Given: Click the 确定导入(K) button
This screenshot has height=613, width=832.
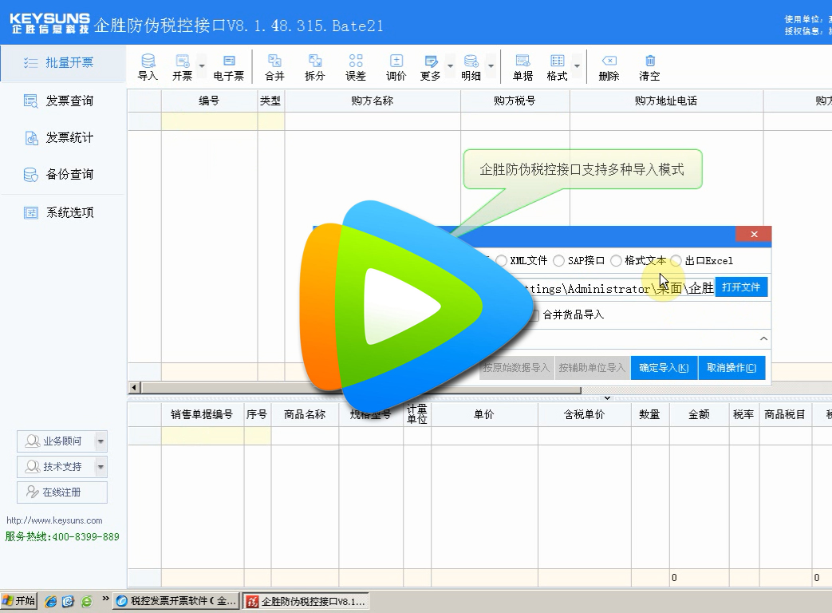Looking at the screenshot, I should click(664, 368).
